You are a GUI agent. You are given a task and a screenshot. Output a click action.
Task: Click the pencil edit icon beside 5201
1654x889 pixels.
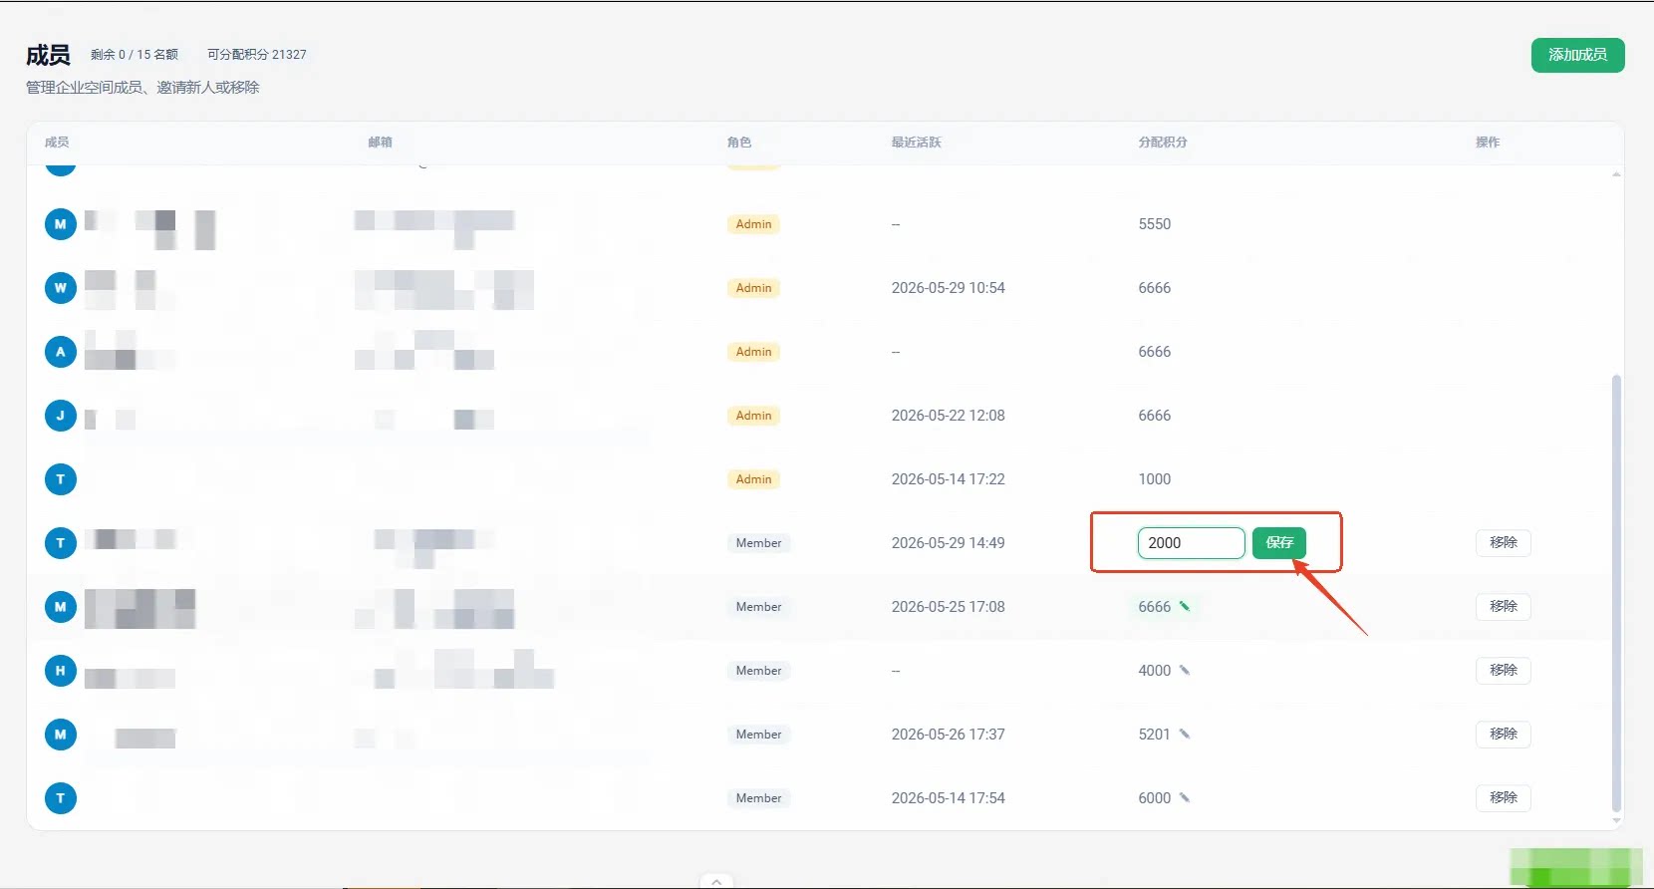tap(1185, 734)
